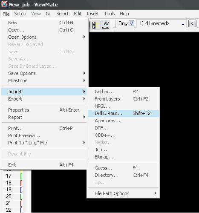
Task: Open the Insert menu
Action: [93, 14]
